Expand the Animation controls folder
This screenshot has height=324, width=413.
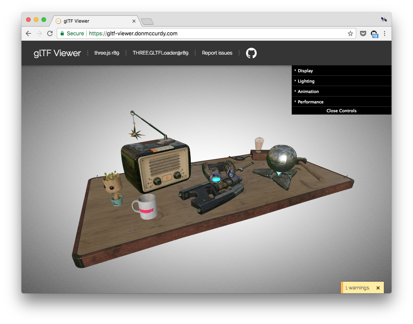[x=341, y=91]
